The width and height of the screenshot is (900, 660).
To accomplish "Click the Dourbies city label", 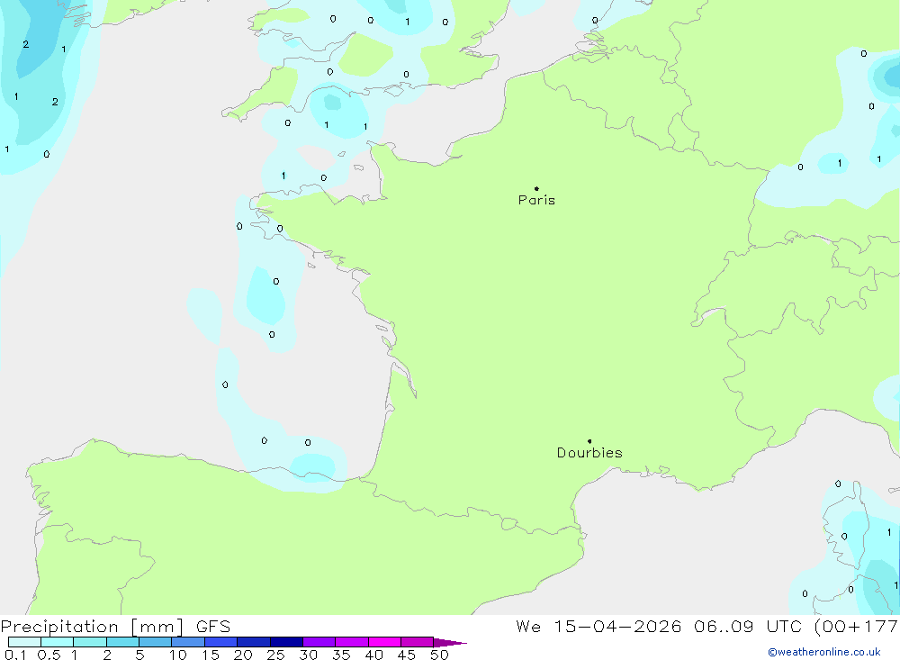I will 589,453.
